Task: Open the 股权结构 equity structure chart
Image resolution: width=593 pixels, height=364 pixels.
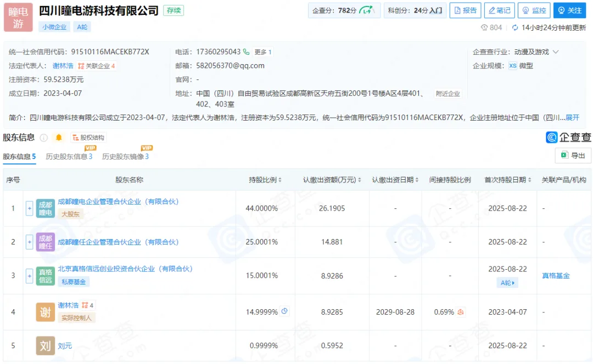Action: [89, 138]
